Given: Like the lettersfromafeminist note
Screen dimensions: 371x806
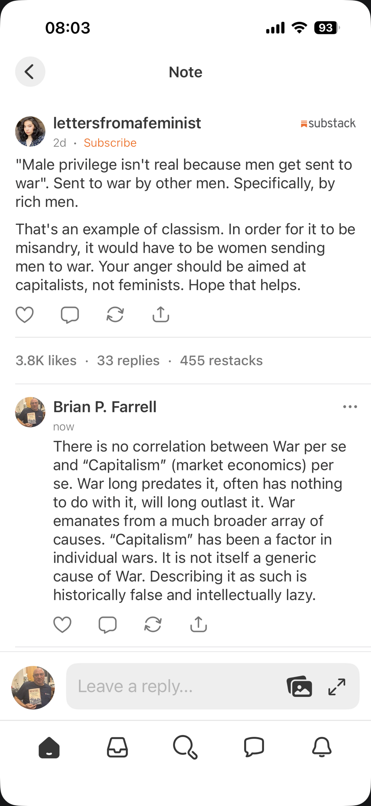Looking at the screenshot, I should point(25,315).
